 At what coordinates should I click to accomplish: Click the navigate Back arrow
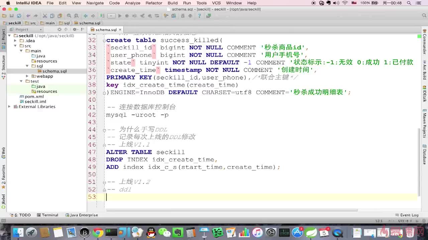86,16
